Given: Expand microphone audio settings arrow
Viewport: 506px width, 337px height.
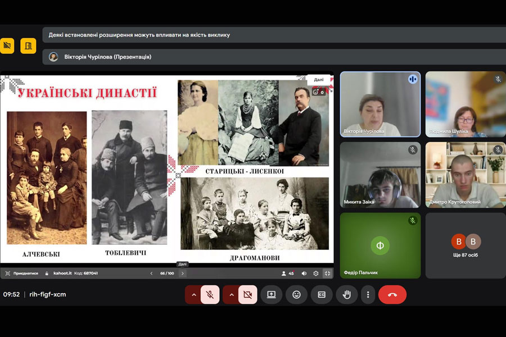Looking at the screenshot, I should (193, 294).
